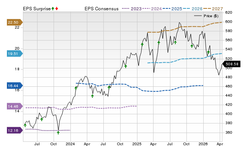Click the 2026 label on the time axis

(x=203, y=144)
